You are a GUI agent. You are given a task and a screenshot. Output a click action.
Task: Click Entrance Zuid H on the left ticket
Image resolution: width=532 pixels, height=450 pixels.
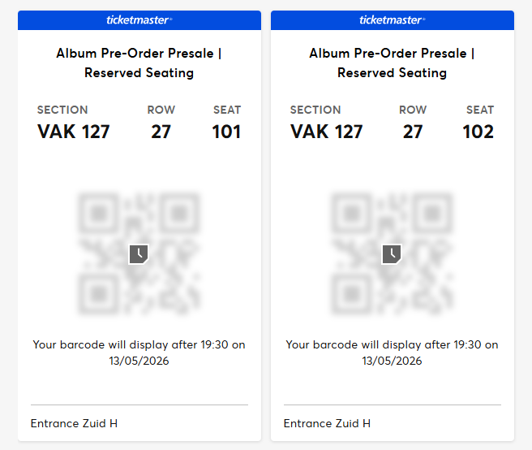pos(75,423)
